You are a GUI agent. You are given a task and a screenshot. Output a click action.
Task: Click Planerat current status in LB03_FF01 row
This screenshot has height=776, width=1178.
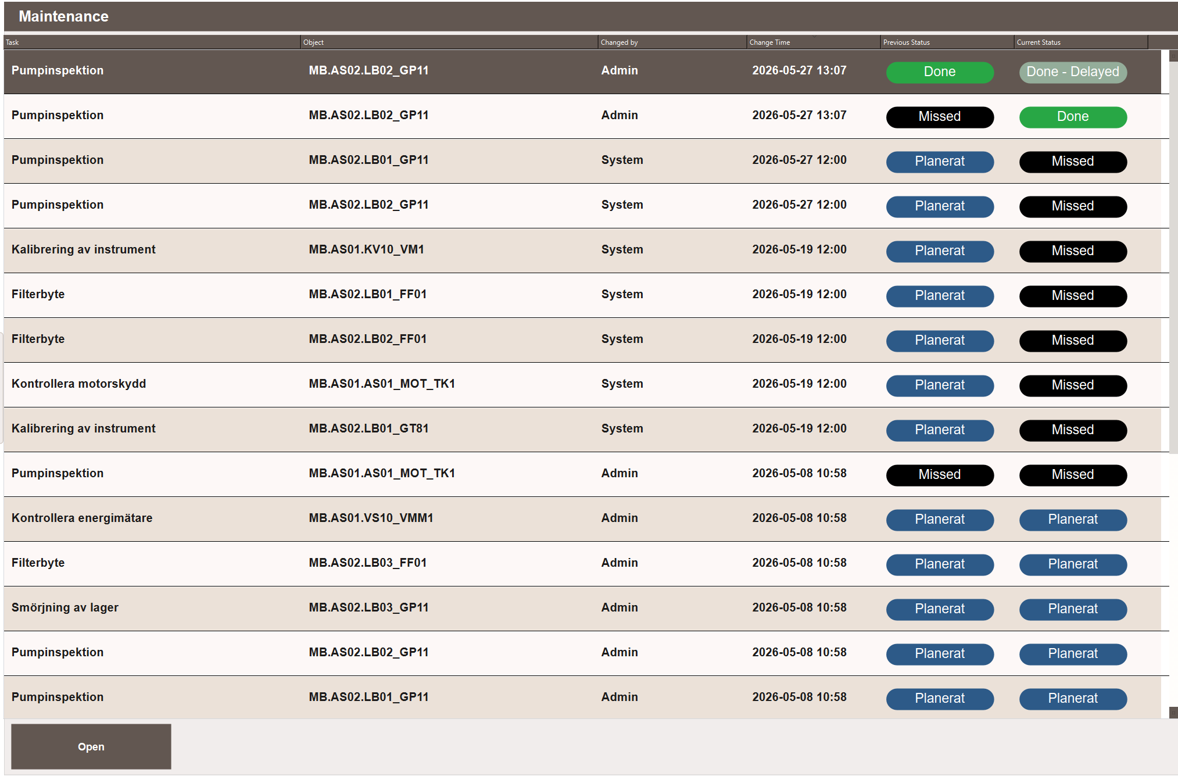coord(1073,564)
